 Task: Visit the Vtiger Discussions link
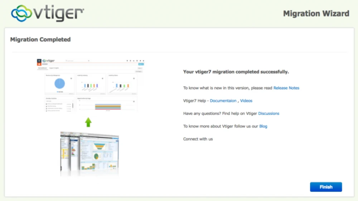(268, 114)
